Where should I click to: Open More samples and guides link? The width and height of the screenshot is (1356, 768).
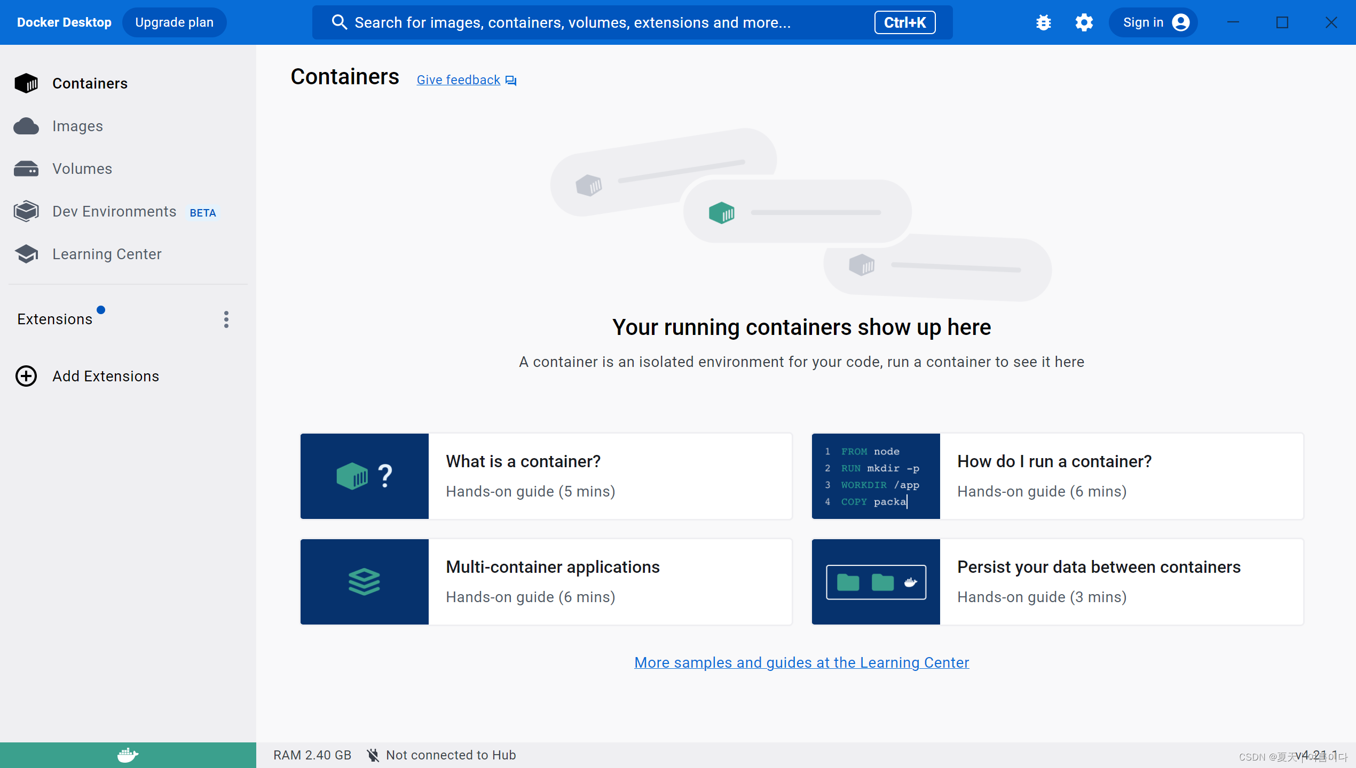801,662
